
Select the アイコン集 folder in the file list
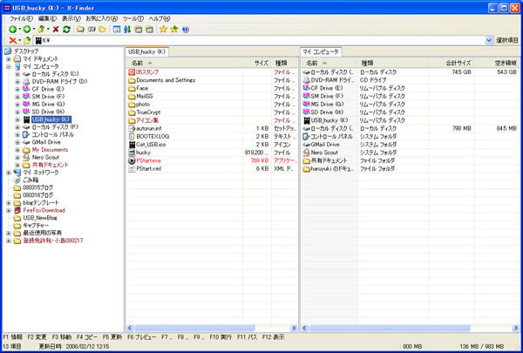coord(147,120)
